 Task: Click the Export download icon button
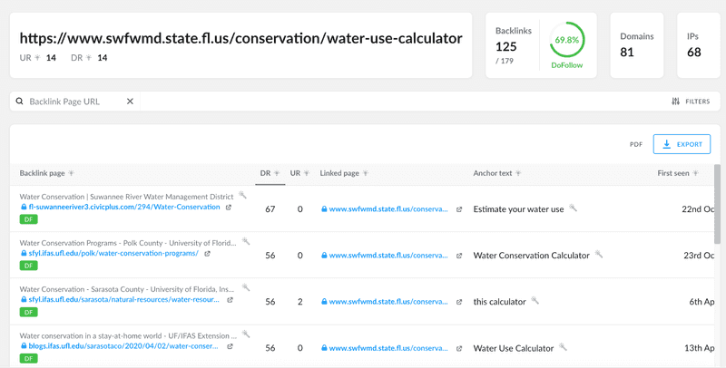(682, 144)
